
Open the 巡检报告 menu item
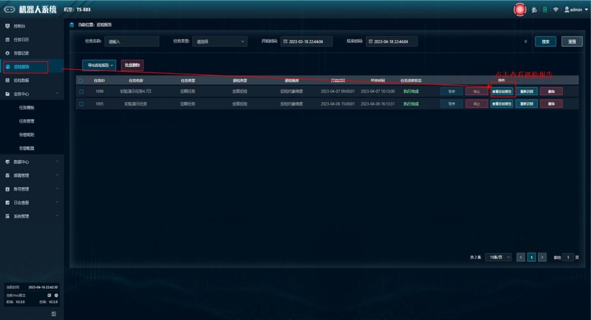32,67
